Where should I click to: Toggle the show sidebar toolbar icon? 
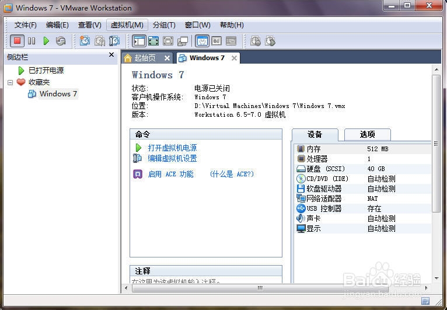click(139, 41)
